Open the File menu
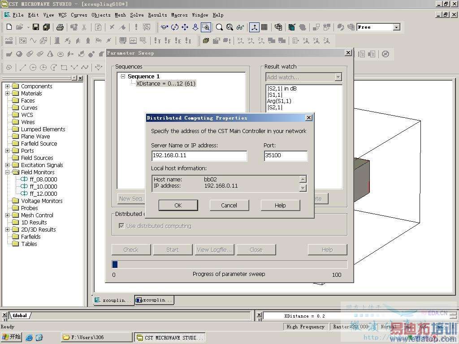Screen dimensions: 459x344 (18, 15)
